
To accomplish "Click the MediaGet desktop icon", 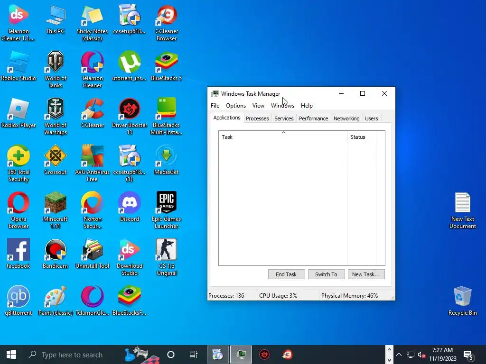I will click(x=167, y=160).
